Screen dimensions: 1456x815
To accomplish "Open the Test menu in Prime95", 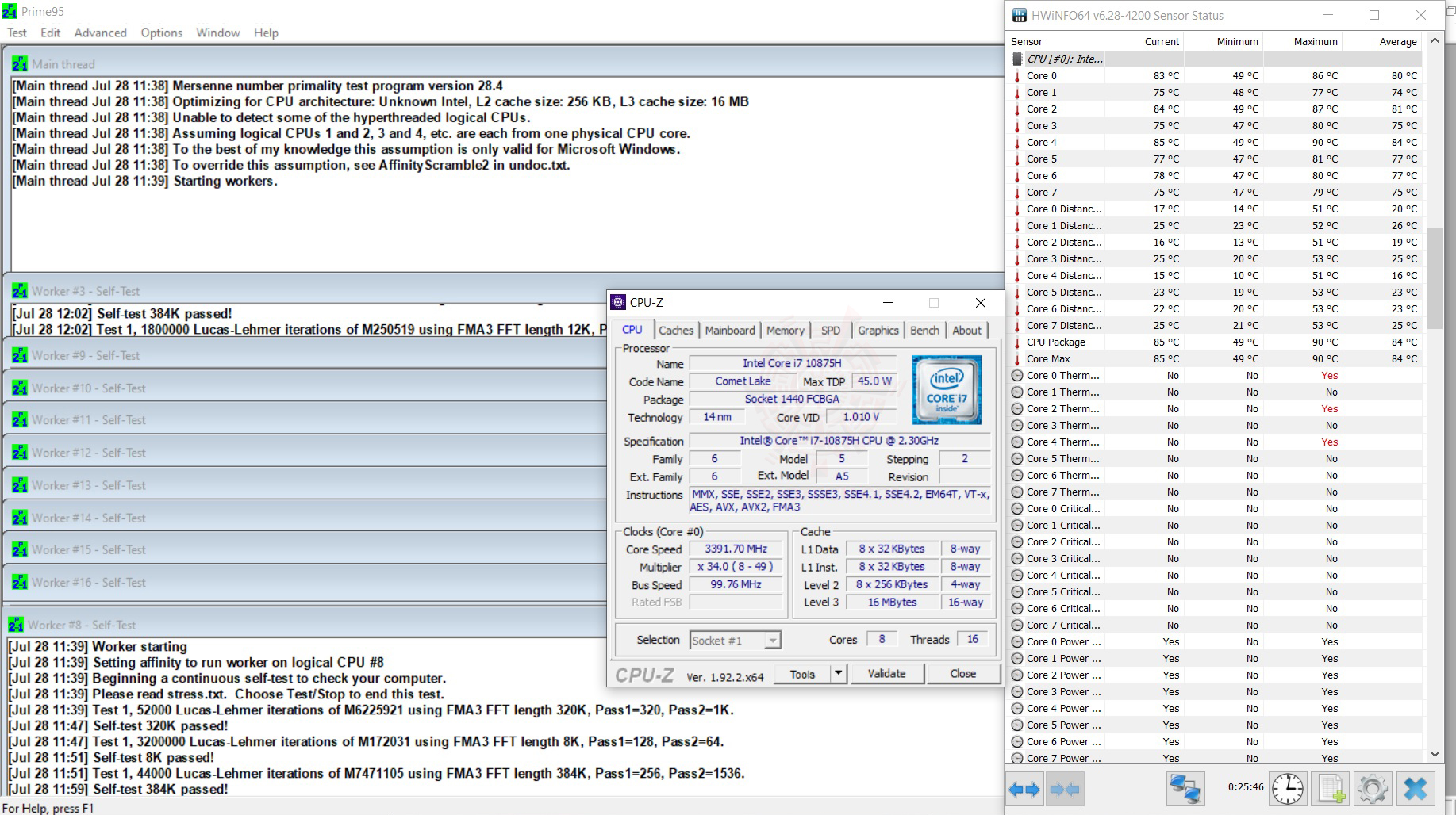I will [17, 33].
